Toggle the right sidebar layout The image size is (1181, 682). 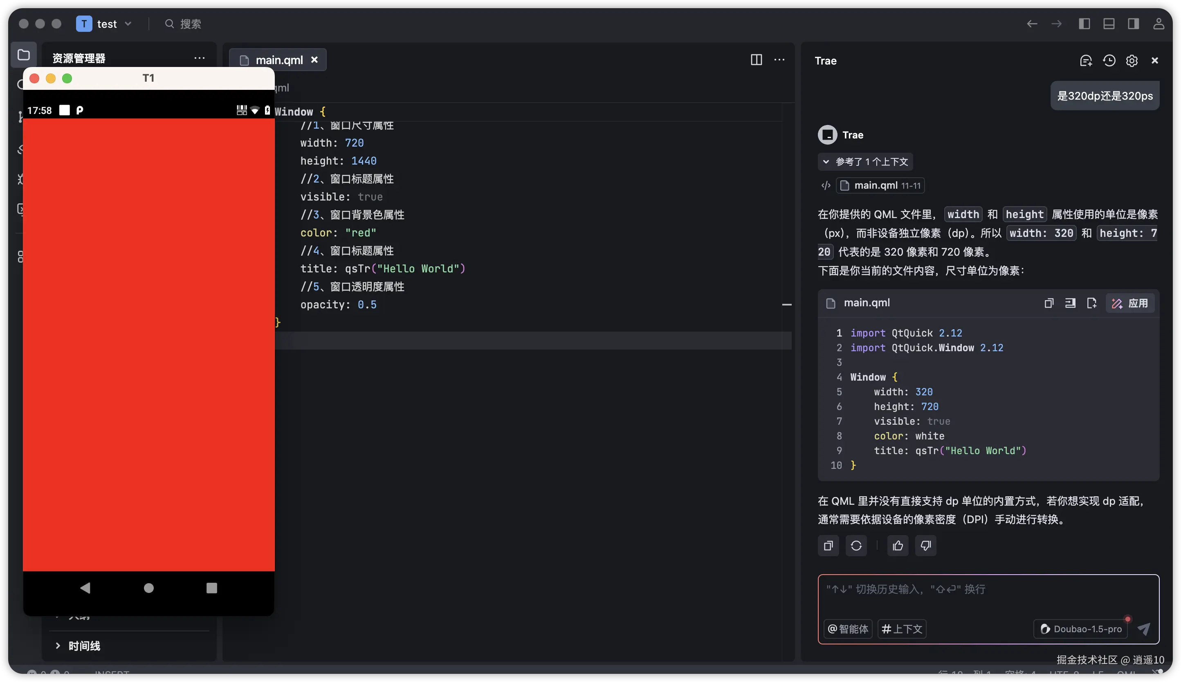(1133, 24)
